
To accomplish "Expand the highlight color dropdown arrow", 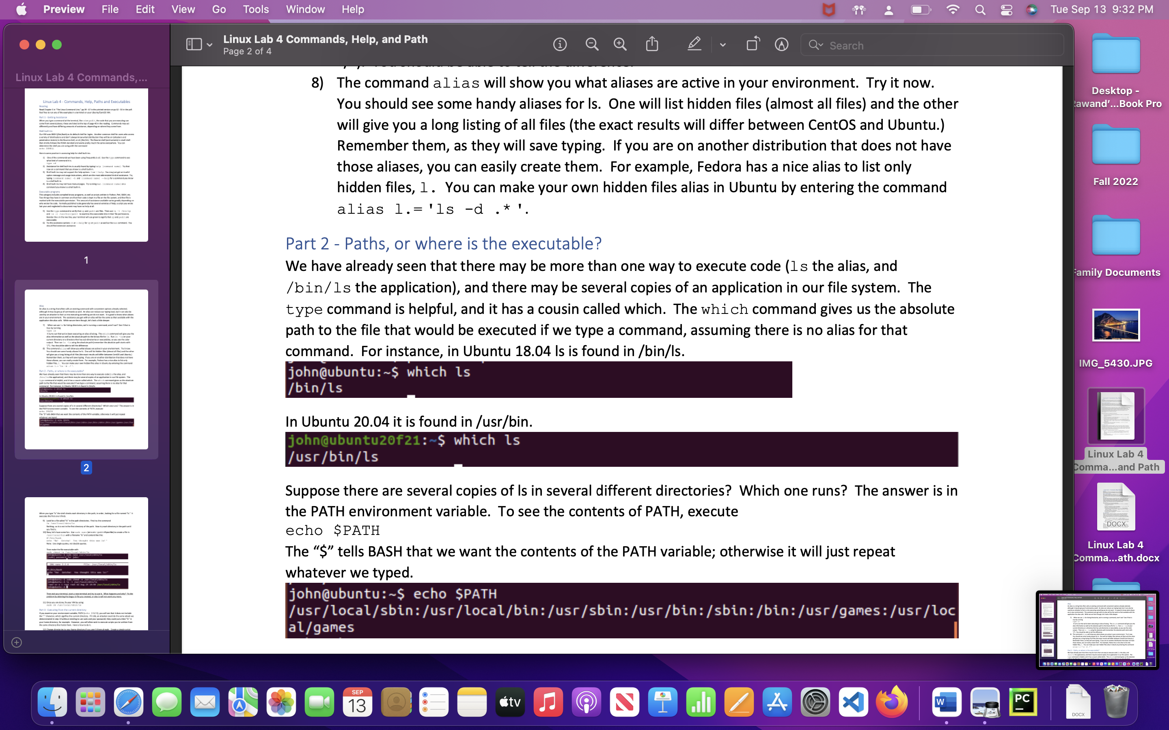I will (x=723, y=45).
